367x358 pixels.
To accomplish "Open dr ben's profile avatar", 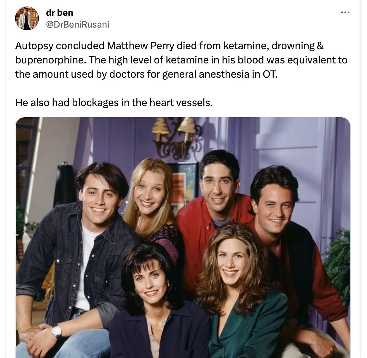I will click(27, 18).
